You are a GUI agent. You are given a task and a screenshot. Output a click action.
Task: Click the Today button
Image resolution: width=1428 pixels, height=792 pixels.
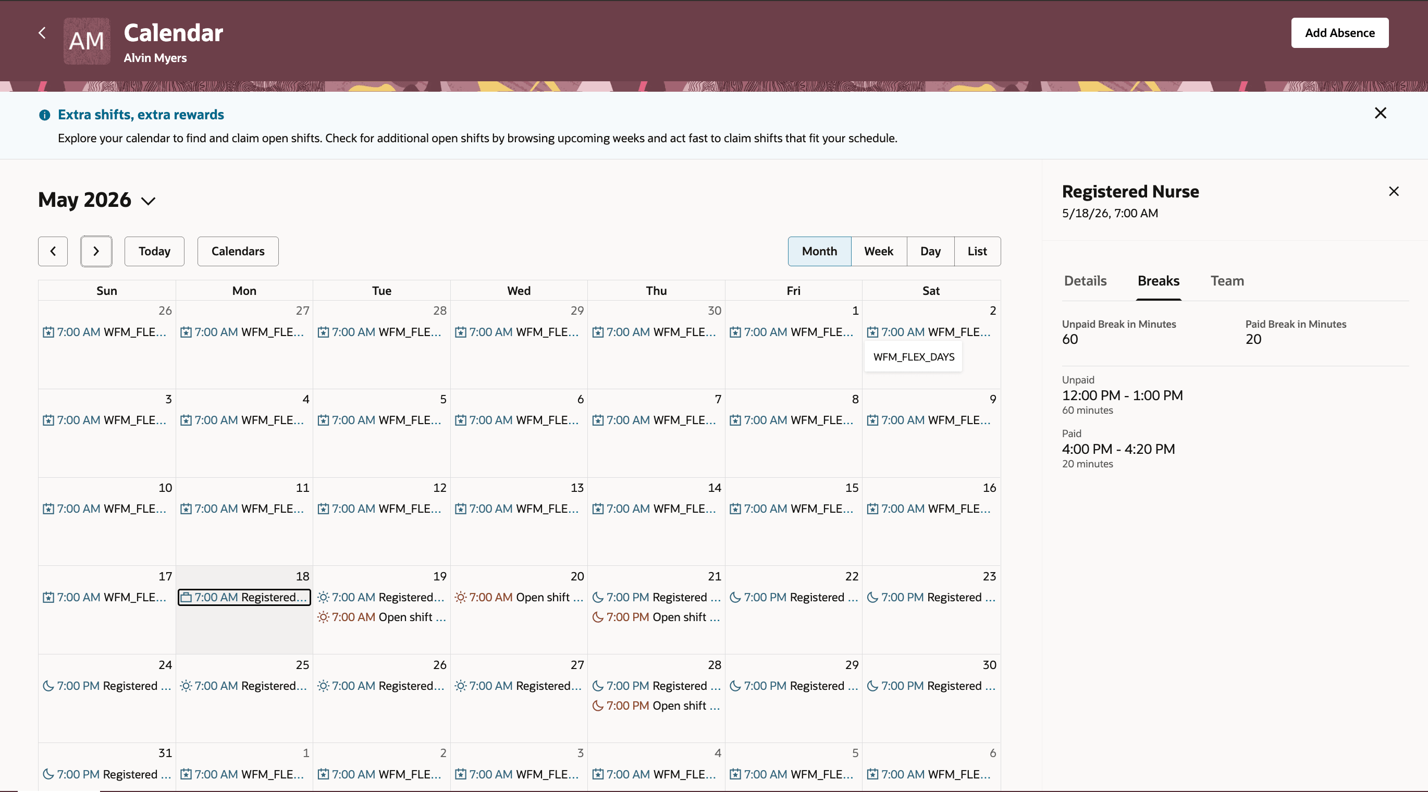(154, 251)
